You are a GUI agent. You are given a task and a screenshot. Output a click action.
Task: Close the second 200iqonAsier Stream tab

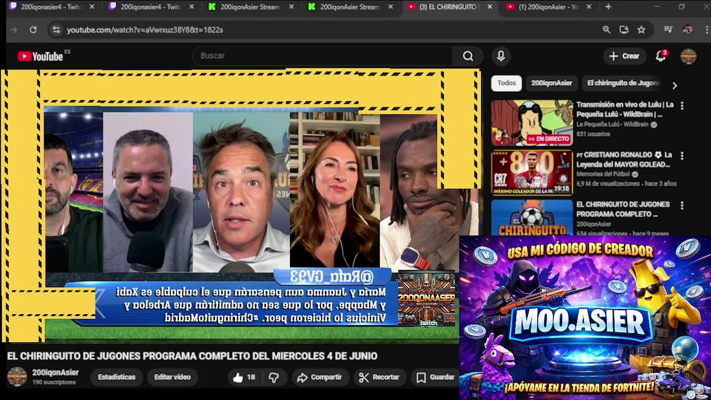(x=390, y=7)
